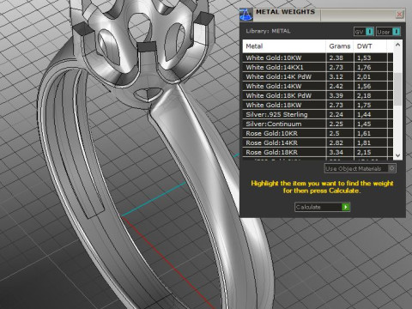412x309 pixels.
Task: Click the Metal Weights flask icon
Action: click(x=246, y=15)
